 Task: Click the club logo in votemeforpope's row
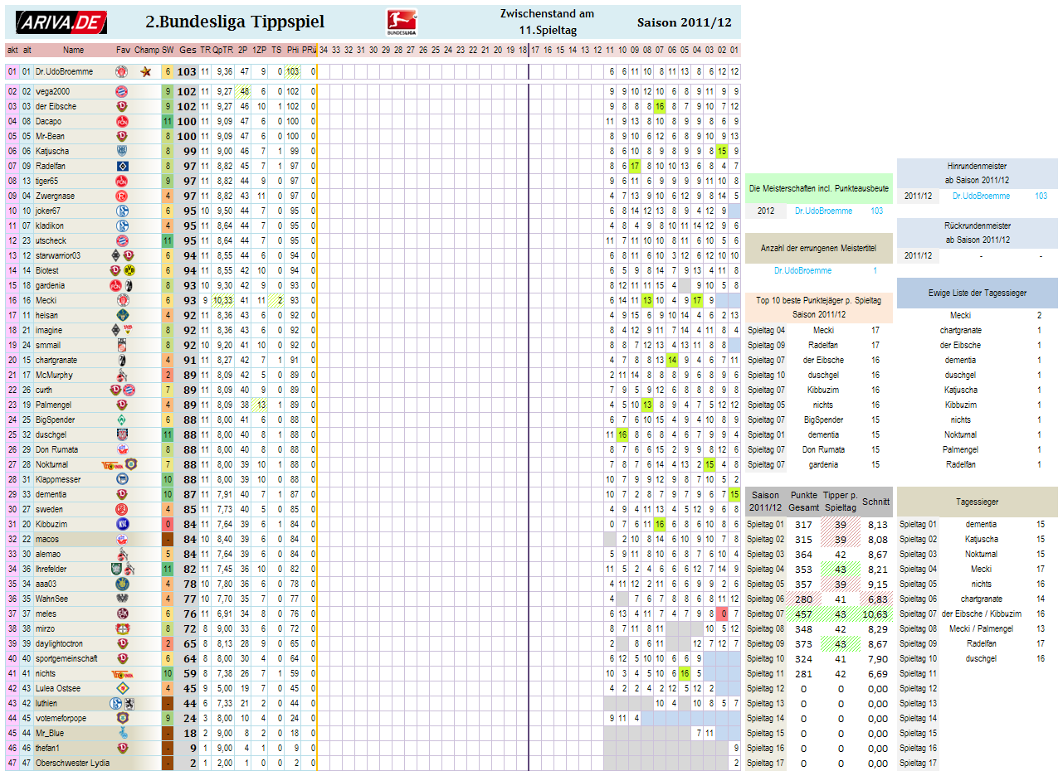point(122,718)
